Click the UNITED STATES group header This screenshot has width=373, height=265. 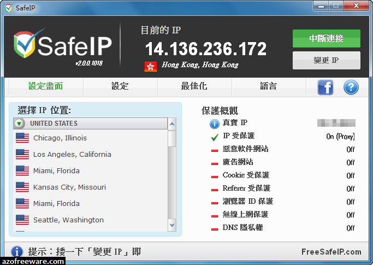91,123
